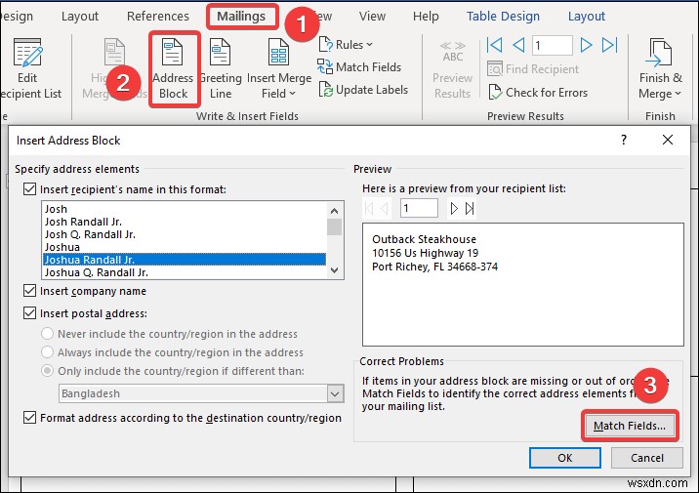Switch to the Layout tab next to References
Image resolution: width=699 pixels, height=493 pixels.
80,17
